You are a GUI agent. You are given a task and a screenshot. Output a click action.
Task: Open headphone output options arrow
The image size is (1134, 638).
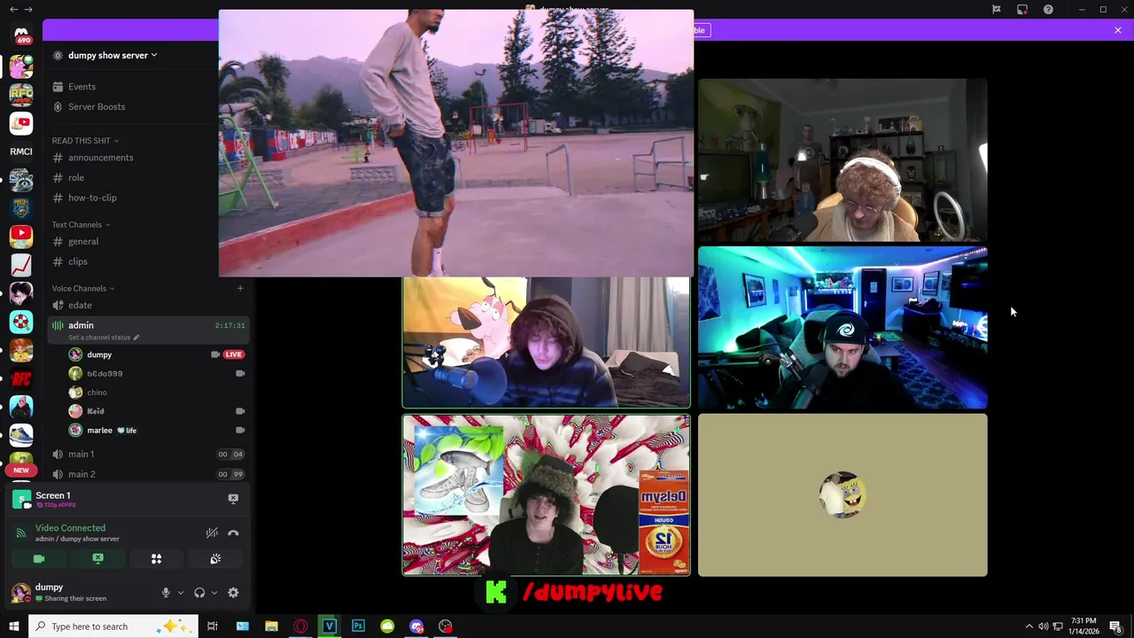pyautogui.click(x=214, y=593)
